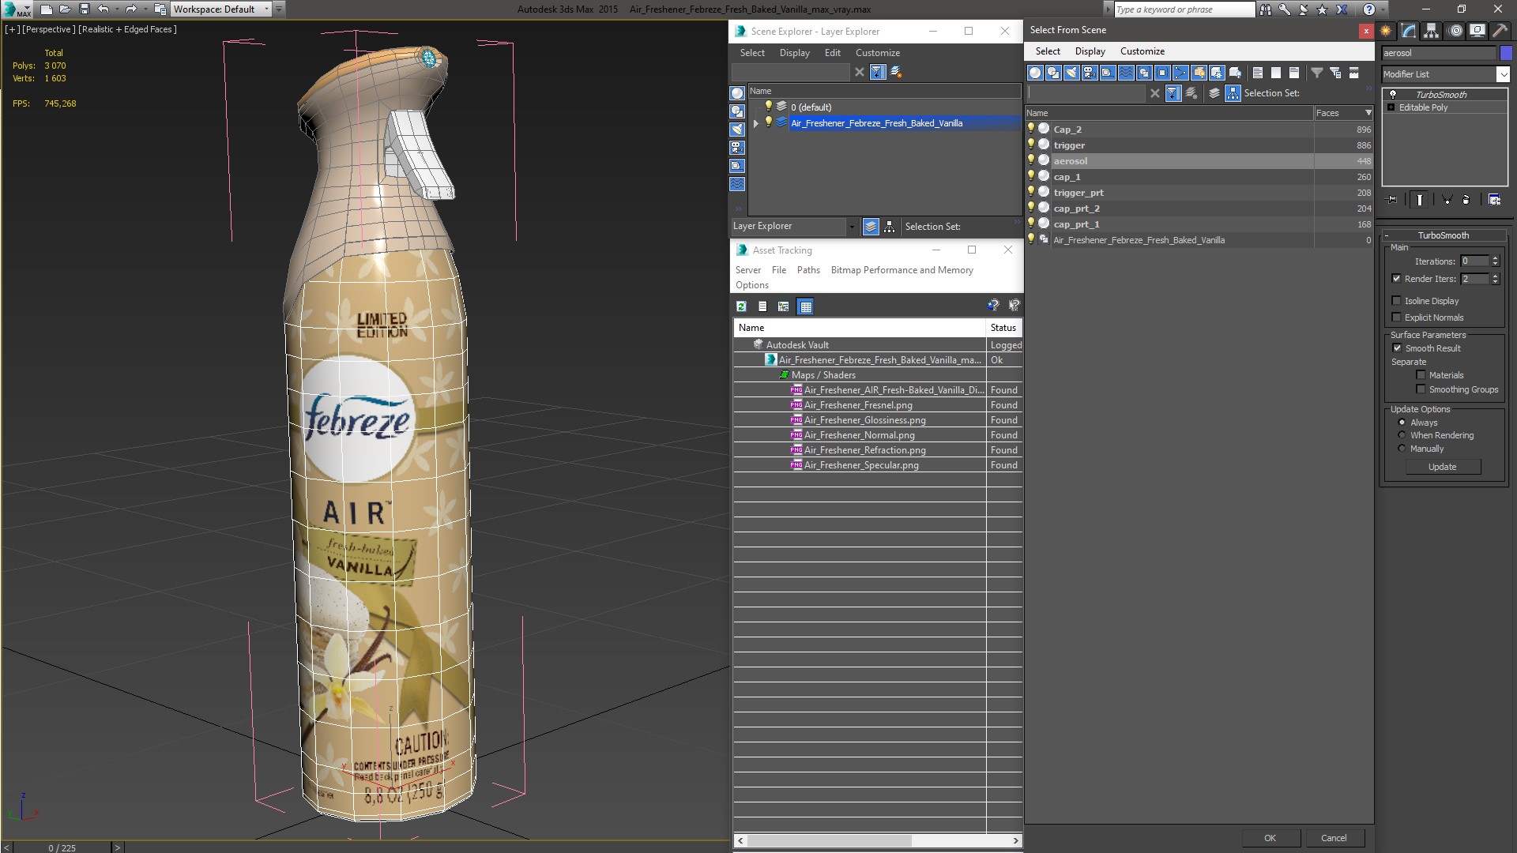Screen dimensions: 1517x853
Task: Expand Air_Freshener_Febreze_Fresh_Baked_Vanilla layer tree arrow
Action: coord(756,123)
